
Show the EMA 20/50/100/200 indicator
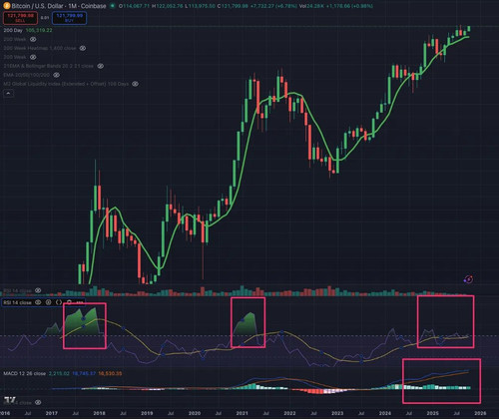57,75
